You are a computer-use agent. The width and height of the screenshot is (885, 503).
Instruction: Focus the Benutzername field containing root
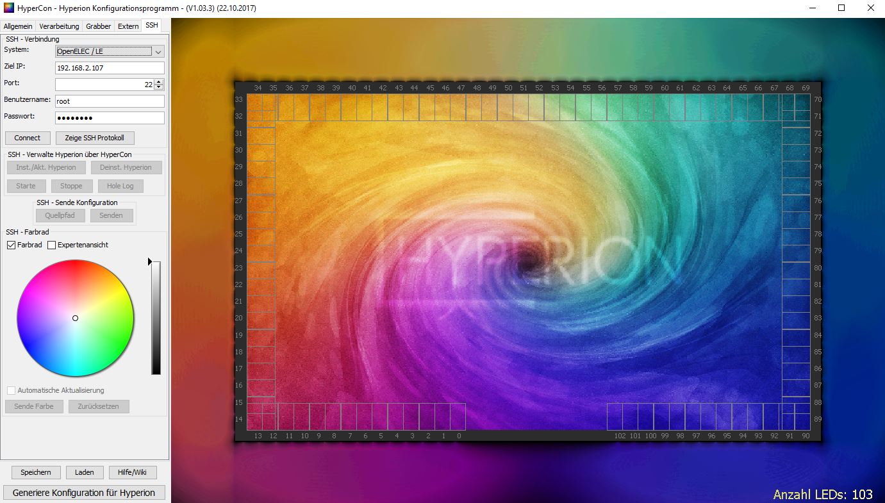(110, 101)
